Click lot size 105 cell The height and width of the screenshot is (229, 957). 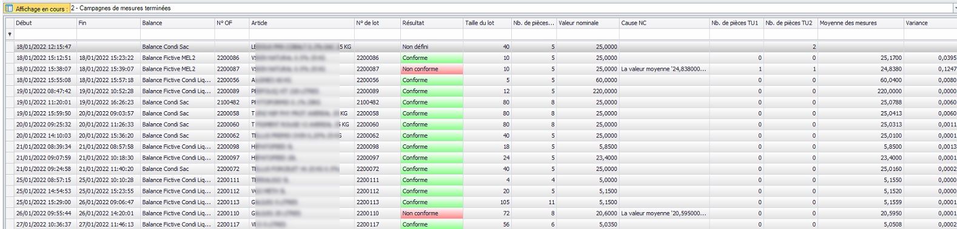[488, 202]
